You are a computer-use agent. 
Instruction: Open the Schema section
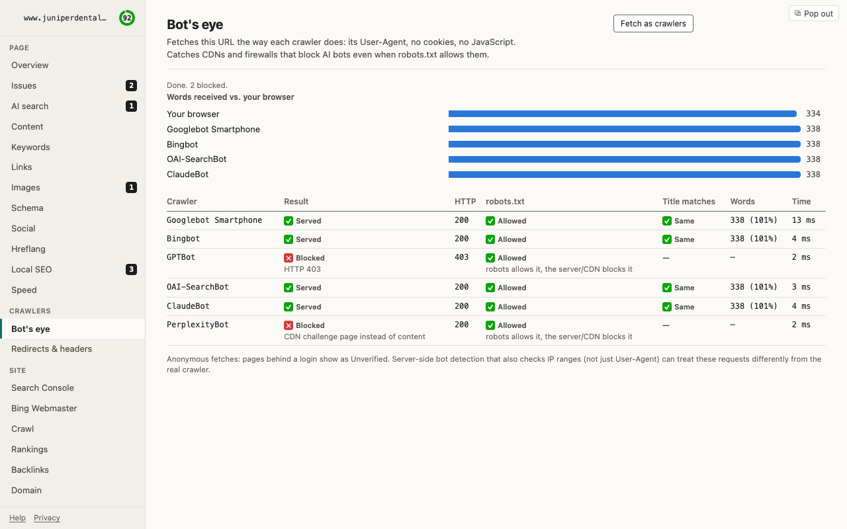73,208
